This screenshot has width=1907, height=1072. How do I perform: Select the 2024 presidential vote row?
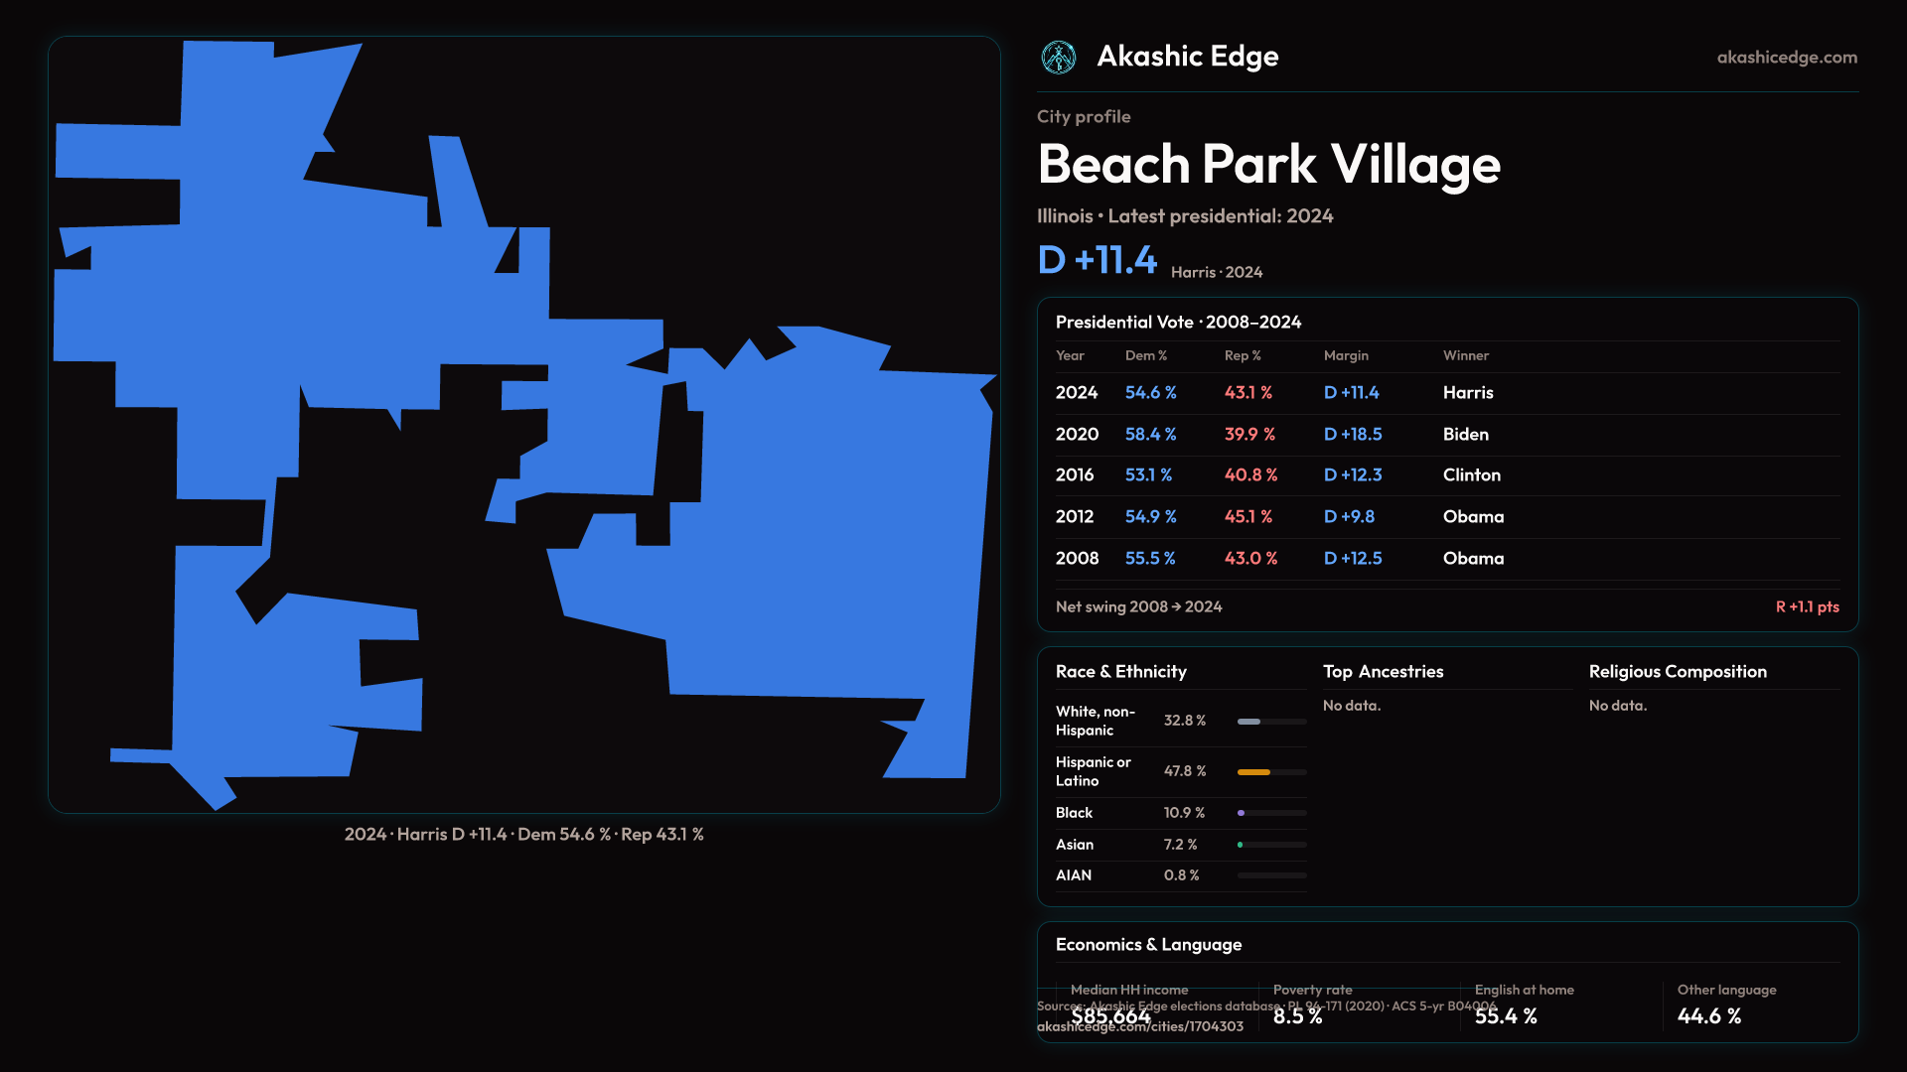click(x=1446, y=393)
